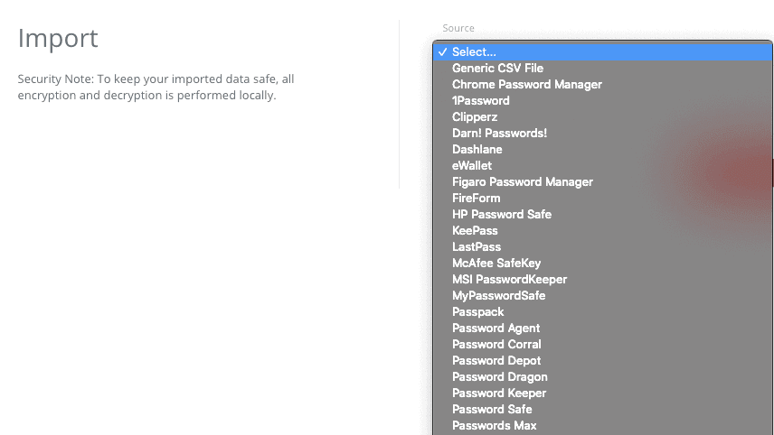Choose MyPasswordSafe entry
Image resolution: width=774 pixels, height=435 pixels.
coord(602,296)
